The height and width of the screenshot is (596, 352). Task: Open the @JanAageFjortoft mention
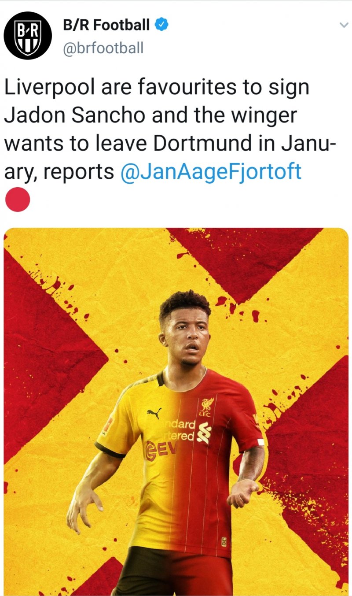pos(211,171)
